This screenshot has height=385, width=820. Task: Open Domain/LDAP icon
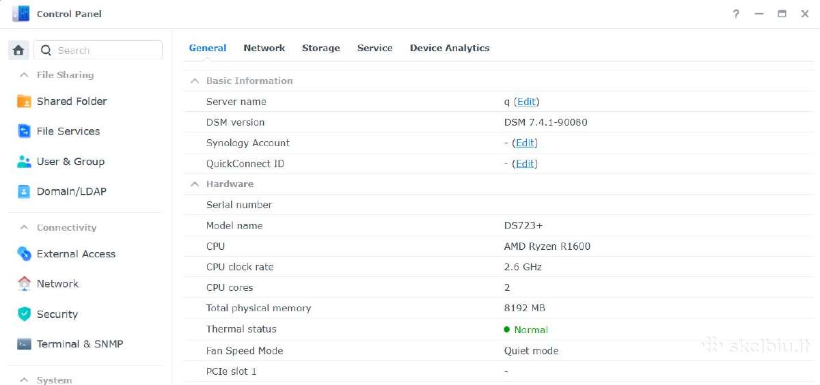(x=24, y=192)
